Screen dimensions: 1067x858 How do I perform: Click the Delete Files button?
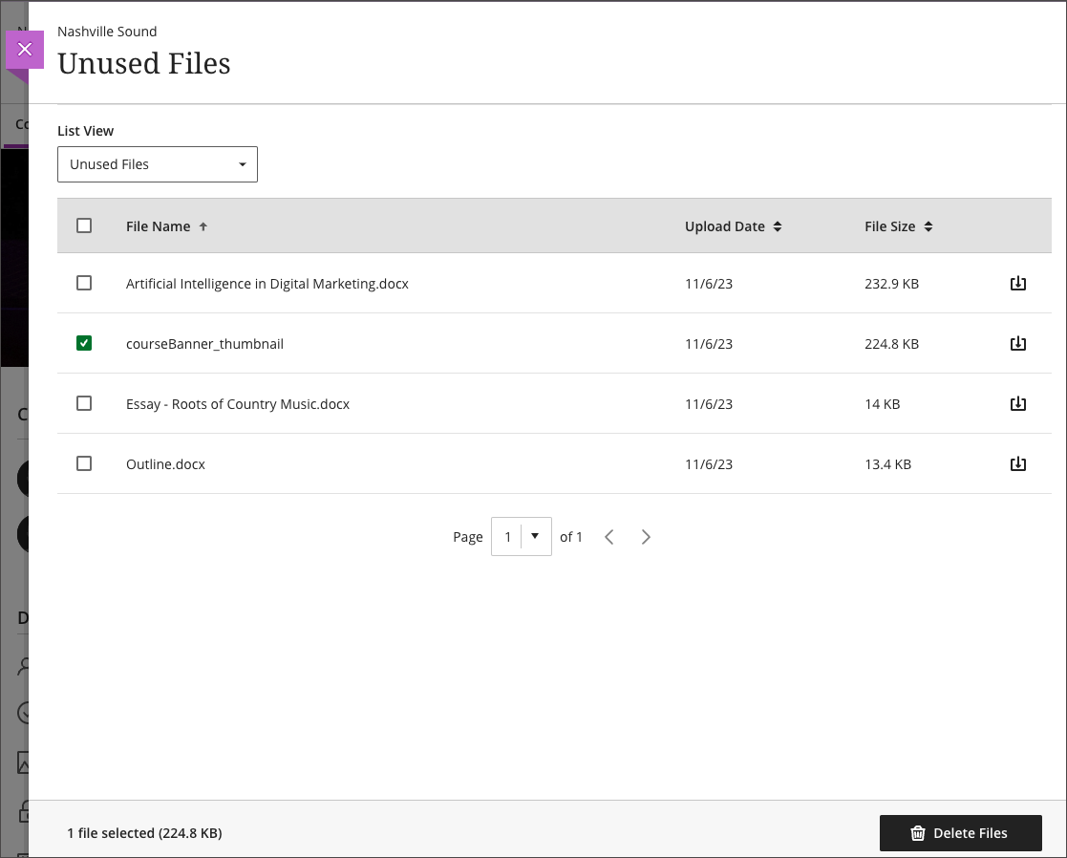tap(960, 832)
